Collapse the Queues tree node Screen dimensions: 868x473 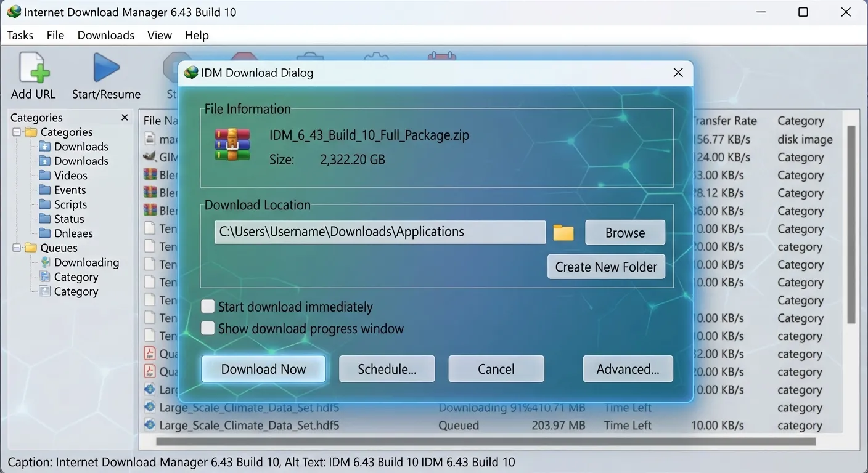point(17,248)
